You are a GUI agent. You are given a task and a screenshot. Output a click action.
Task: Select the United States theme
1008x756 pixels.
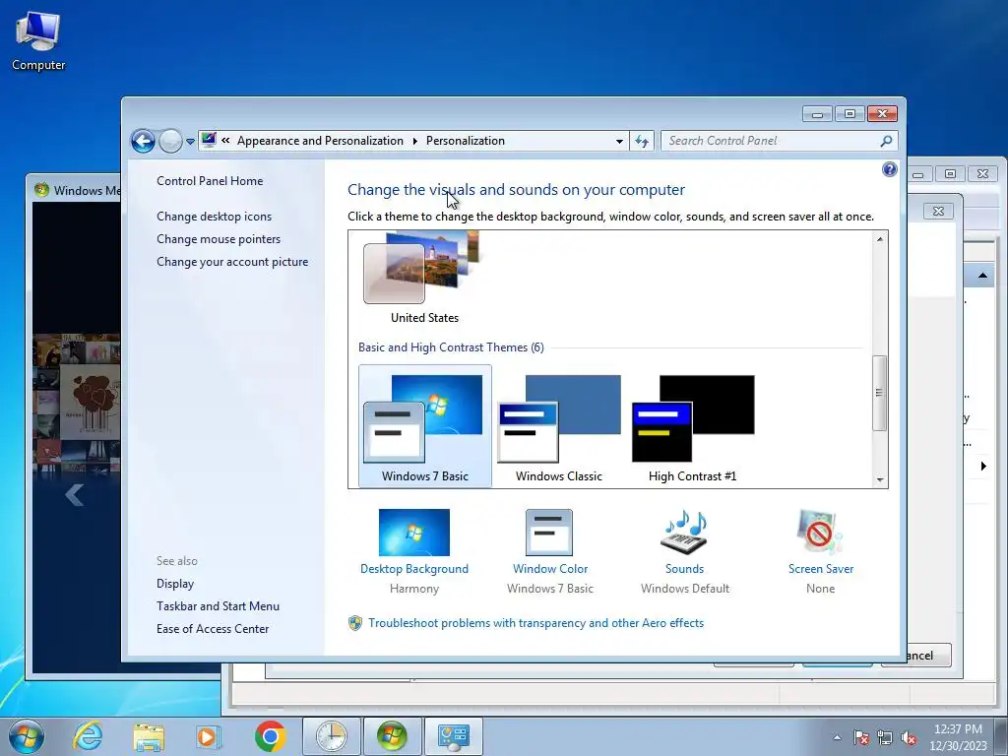[424, 278]
